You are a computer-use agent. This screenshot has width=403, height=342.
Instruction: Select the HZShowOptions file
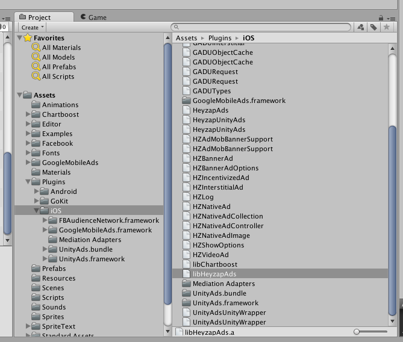coord(218,245)
